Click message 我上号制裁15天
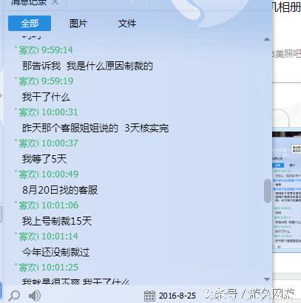This screenshot has height=303, width=301. click(57, 221)
